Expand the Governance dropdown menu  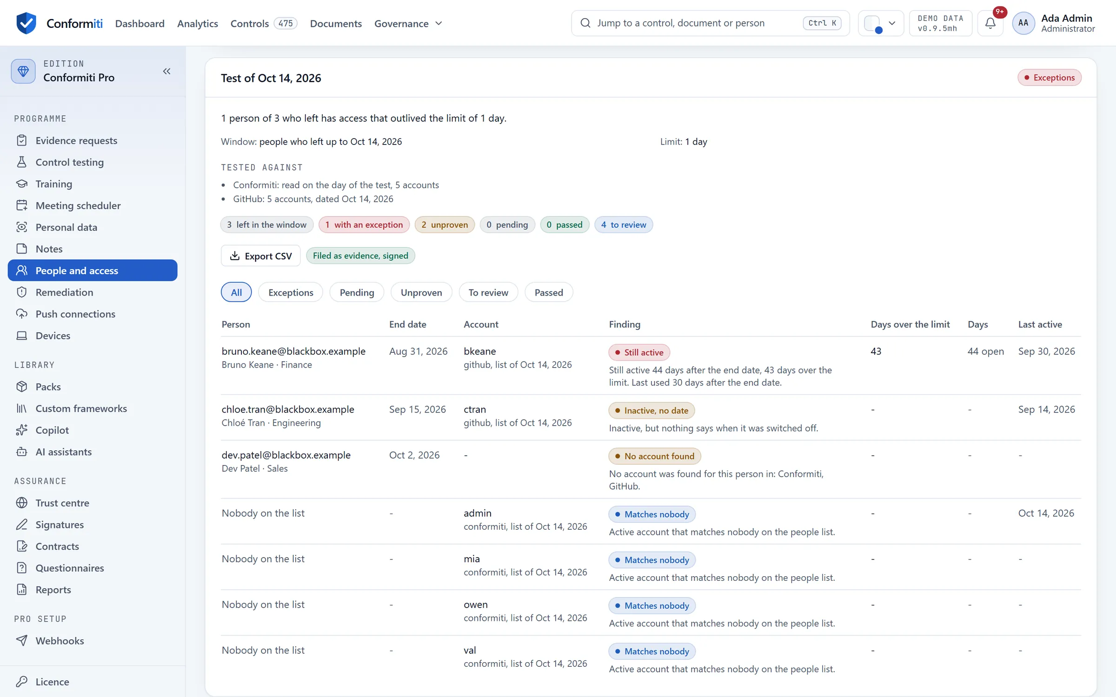(408, 23)
